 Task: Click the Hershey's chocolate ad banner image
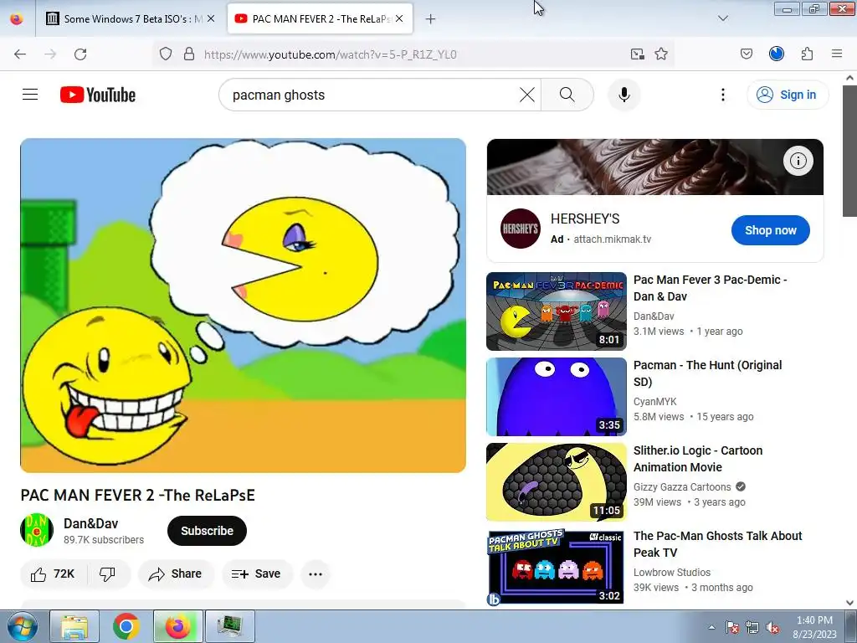pyautogui.click(x=654, y=167)
